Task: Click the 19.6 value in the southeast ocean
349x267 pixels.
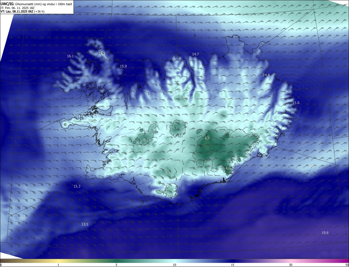Action: (x=325, y=233)
